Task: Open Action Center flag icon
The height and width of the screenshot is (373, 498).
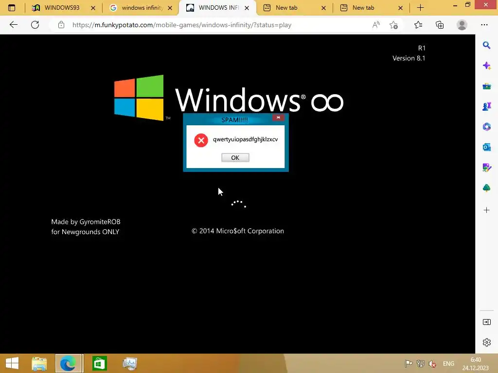Action: click(409, 364)
